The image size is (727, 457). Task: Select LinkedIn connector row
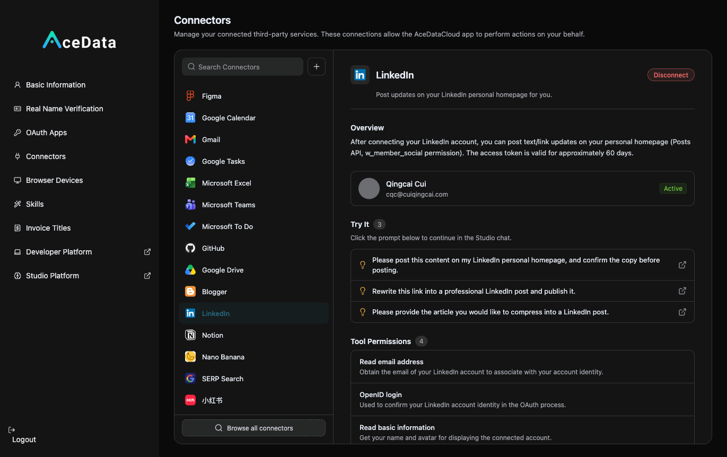click(x=253, y=313)
